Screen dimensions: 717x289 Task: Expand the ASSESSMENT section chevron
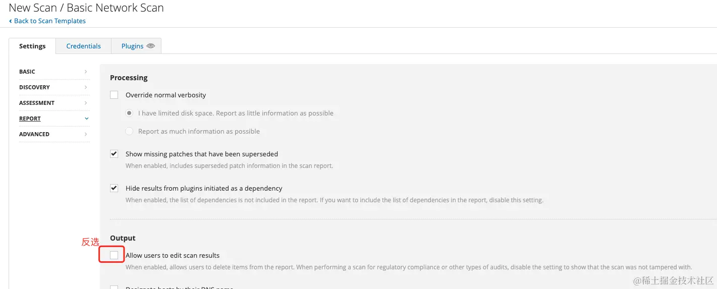pyautogui.click(x=86, y=103)
